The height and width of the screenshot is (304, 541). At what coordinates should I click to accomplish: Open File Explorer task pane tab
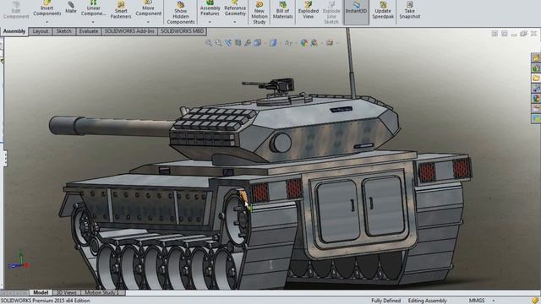[x=536, y=79]
